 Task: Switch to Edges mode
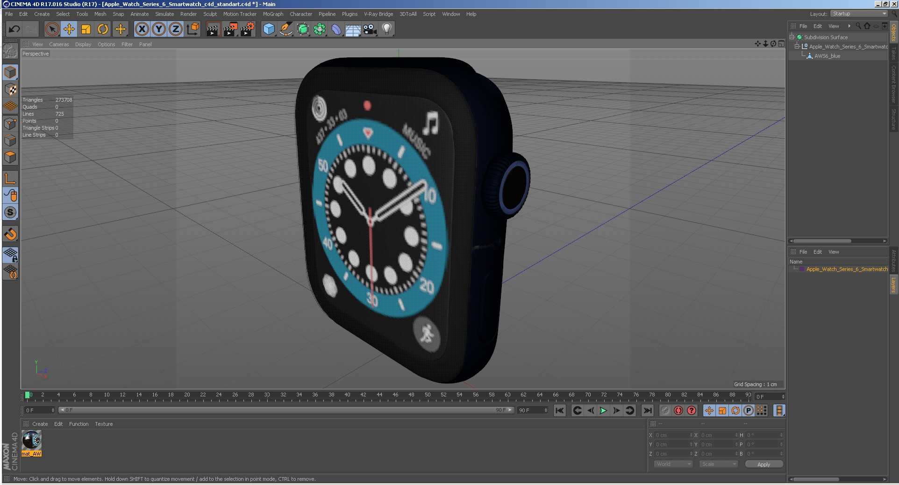tap(10, 140)
